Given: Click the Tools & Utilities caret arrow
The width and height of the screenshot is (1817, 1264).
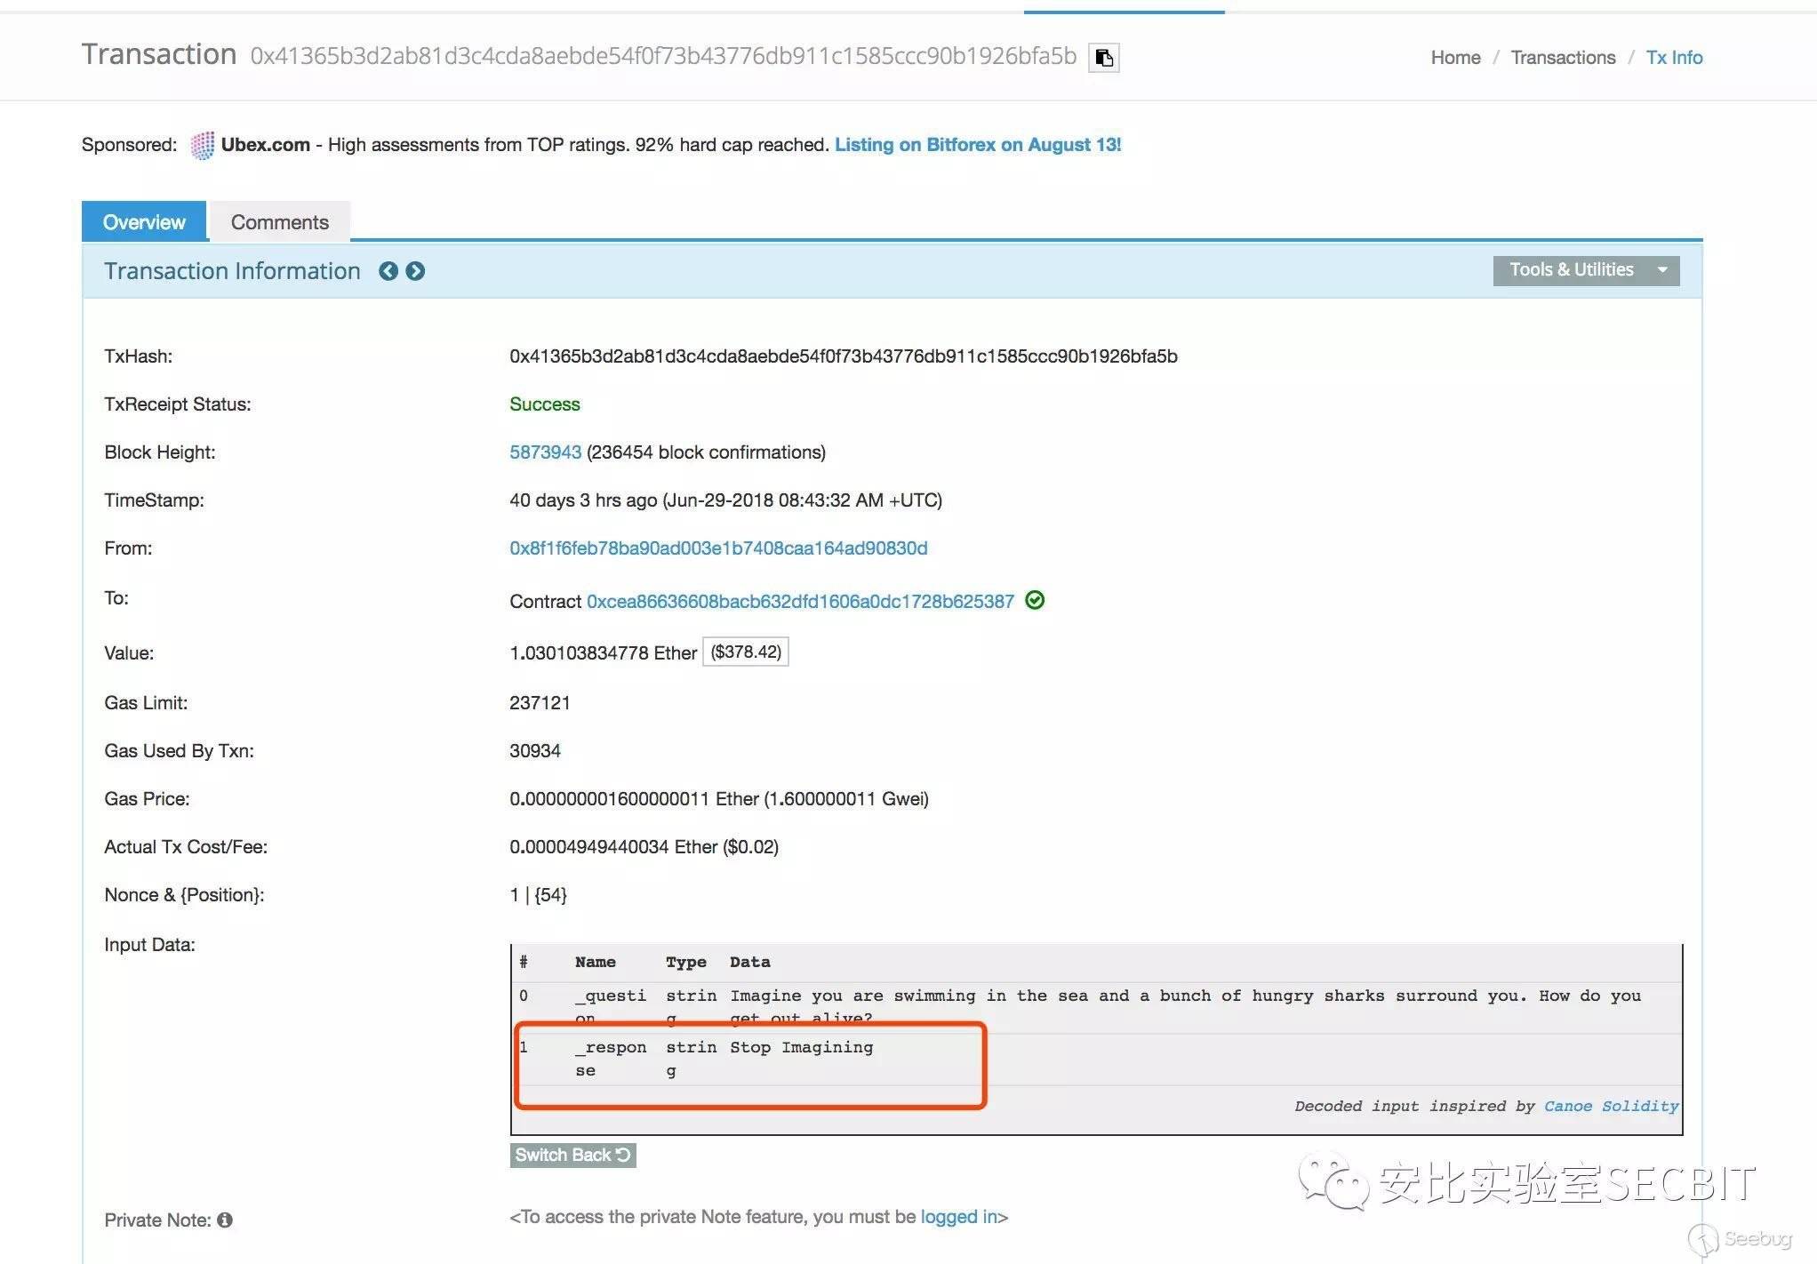Looking at the screenshot, I should click(1662, 270).
